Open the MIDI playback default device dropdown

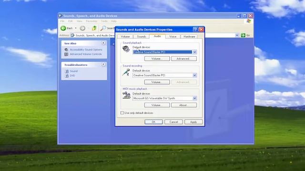(194, 98)
